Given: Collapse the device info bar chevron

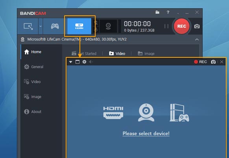Looking at the screenshot, I should point(197,39).
